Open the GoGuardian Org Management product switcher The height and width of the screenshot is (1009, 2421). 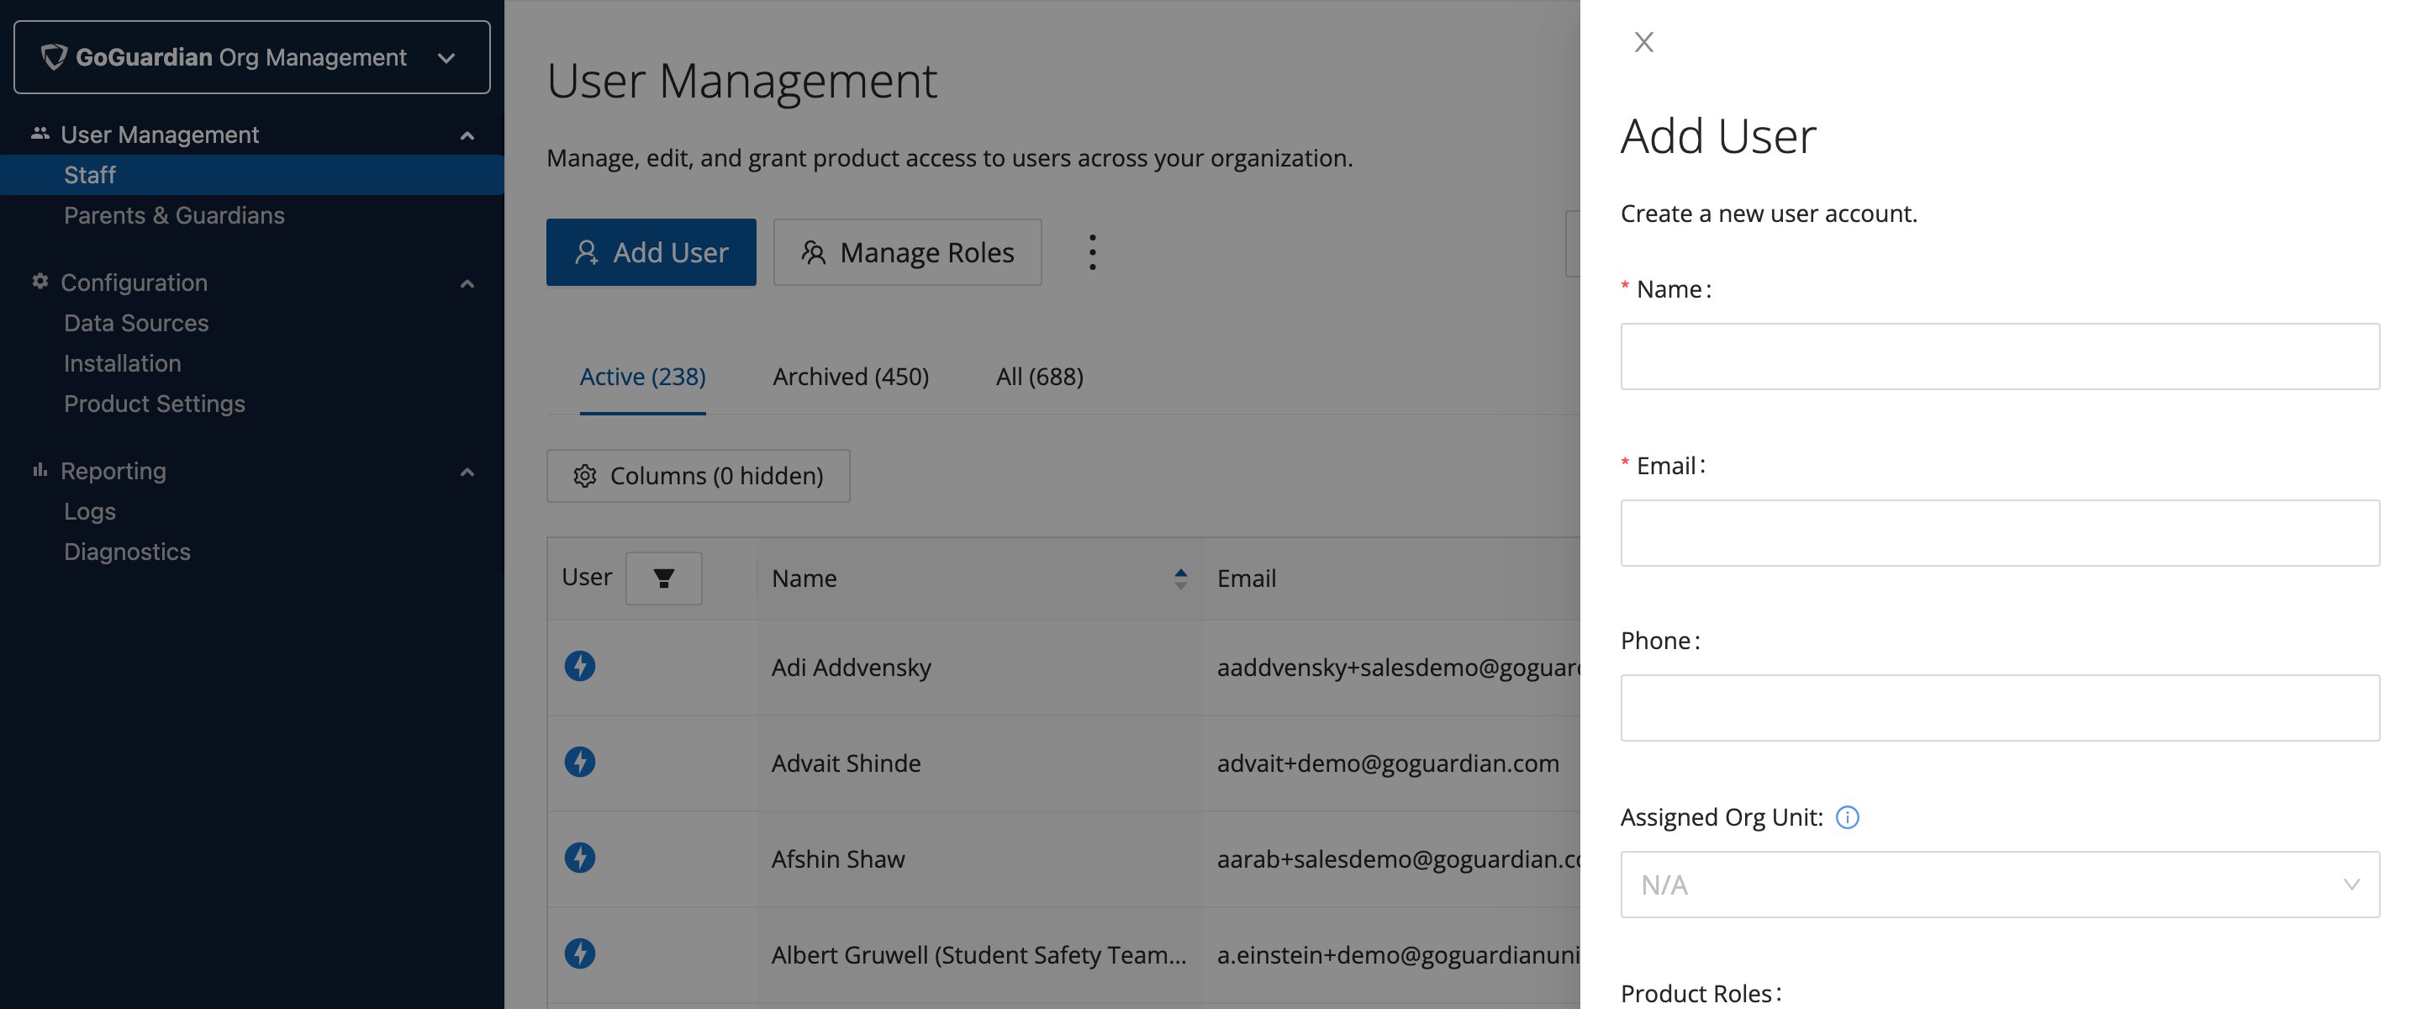(252, 57)
